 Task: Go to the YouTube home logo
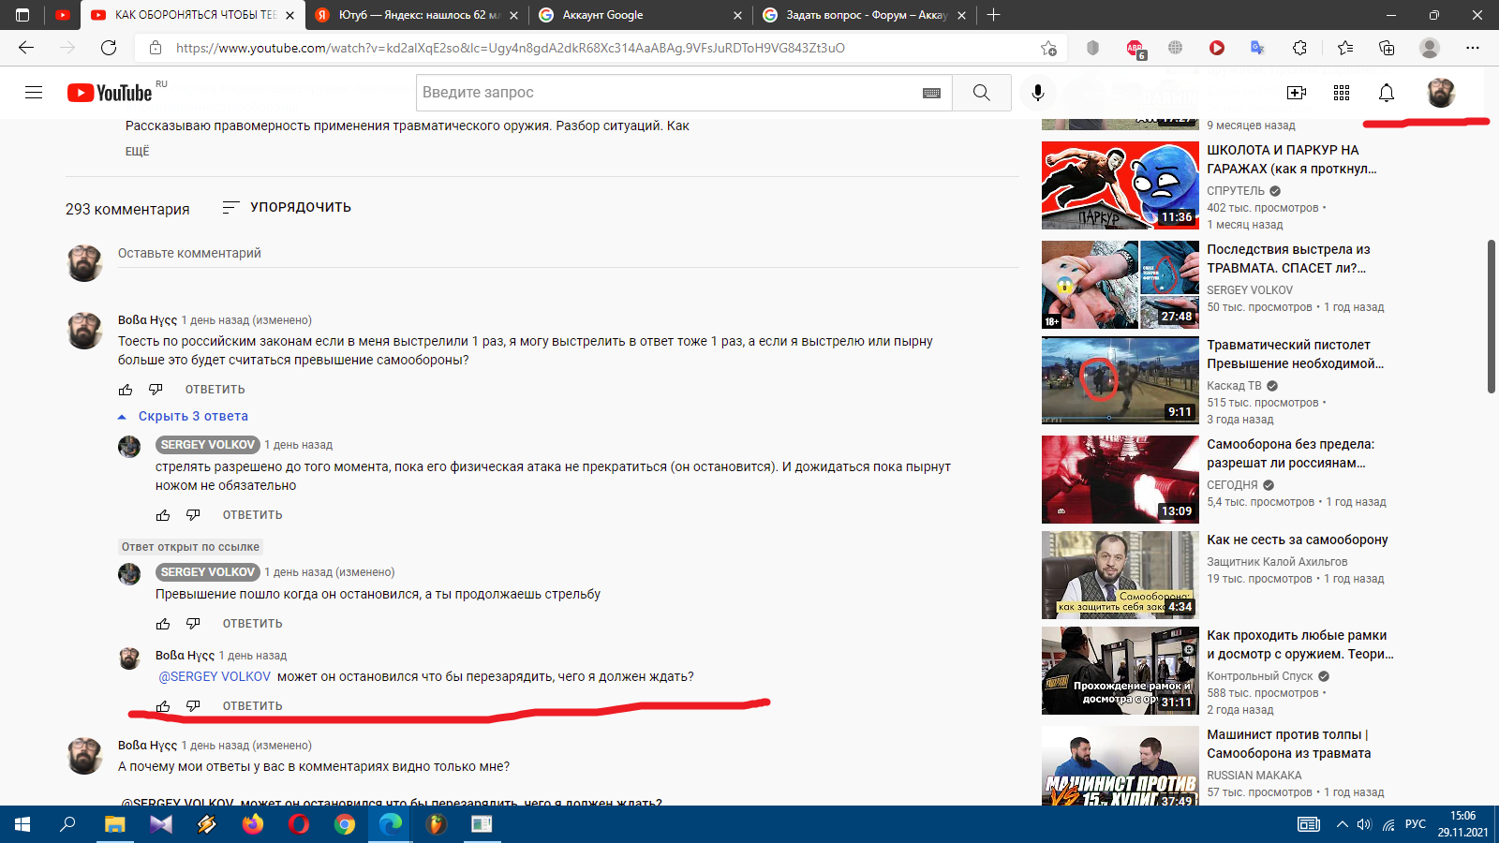(110, 93)
